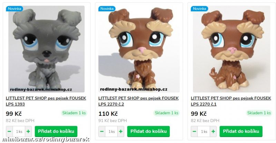276x143 pixels.
Task: Click Přidat do košíku for LPS 2270 č.1
Action: (241, 131)
